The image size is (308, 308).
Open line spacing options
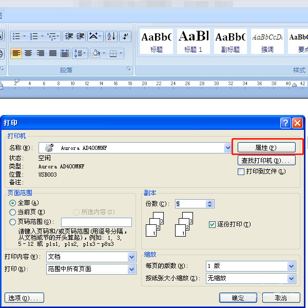80,53
